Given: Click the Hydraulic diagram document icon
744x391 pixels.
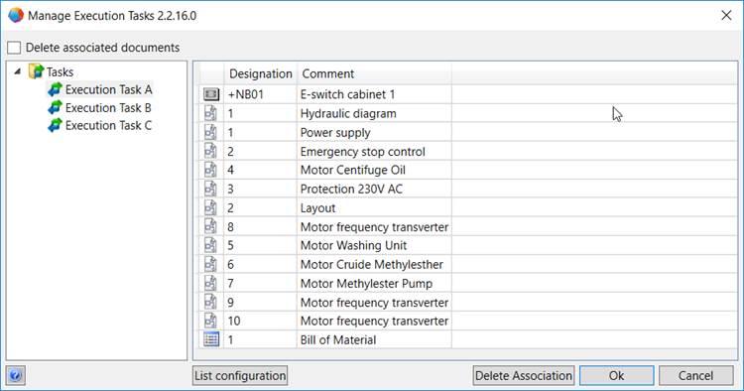Looking at the screenshot, I should tap(210, 113).
